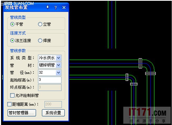Select the flange on the large horizontal pipe
This screenshot has width=172, height=125.
pos(141,63)
